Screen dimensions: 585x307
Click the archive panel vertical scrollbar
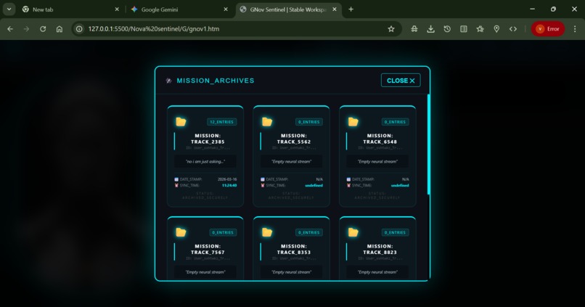tap(429, 144)
